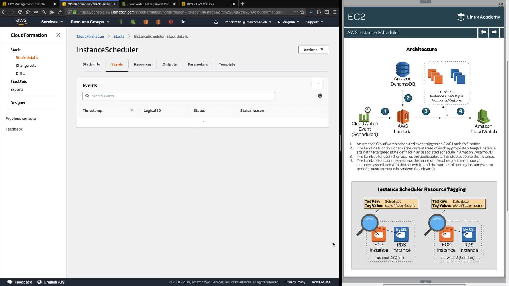Sort events by Timestamp arrow

click(x=131, y=110)
